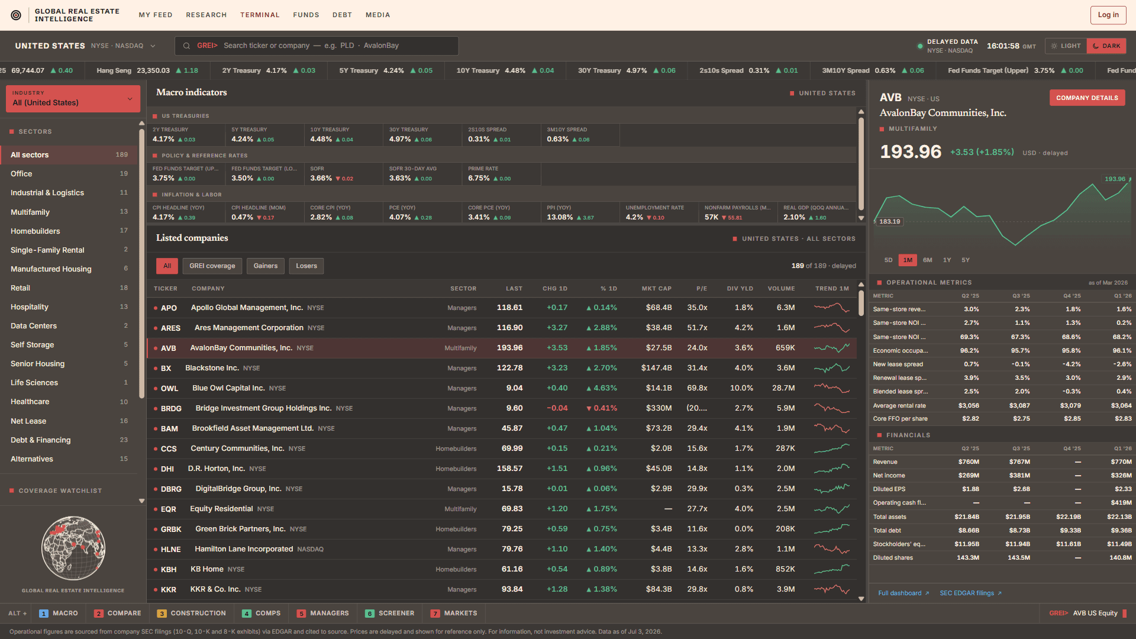Sort table by VOLUME column
This screenshot has height=639, width=1136.
click(781, 289)
